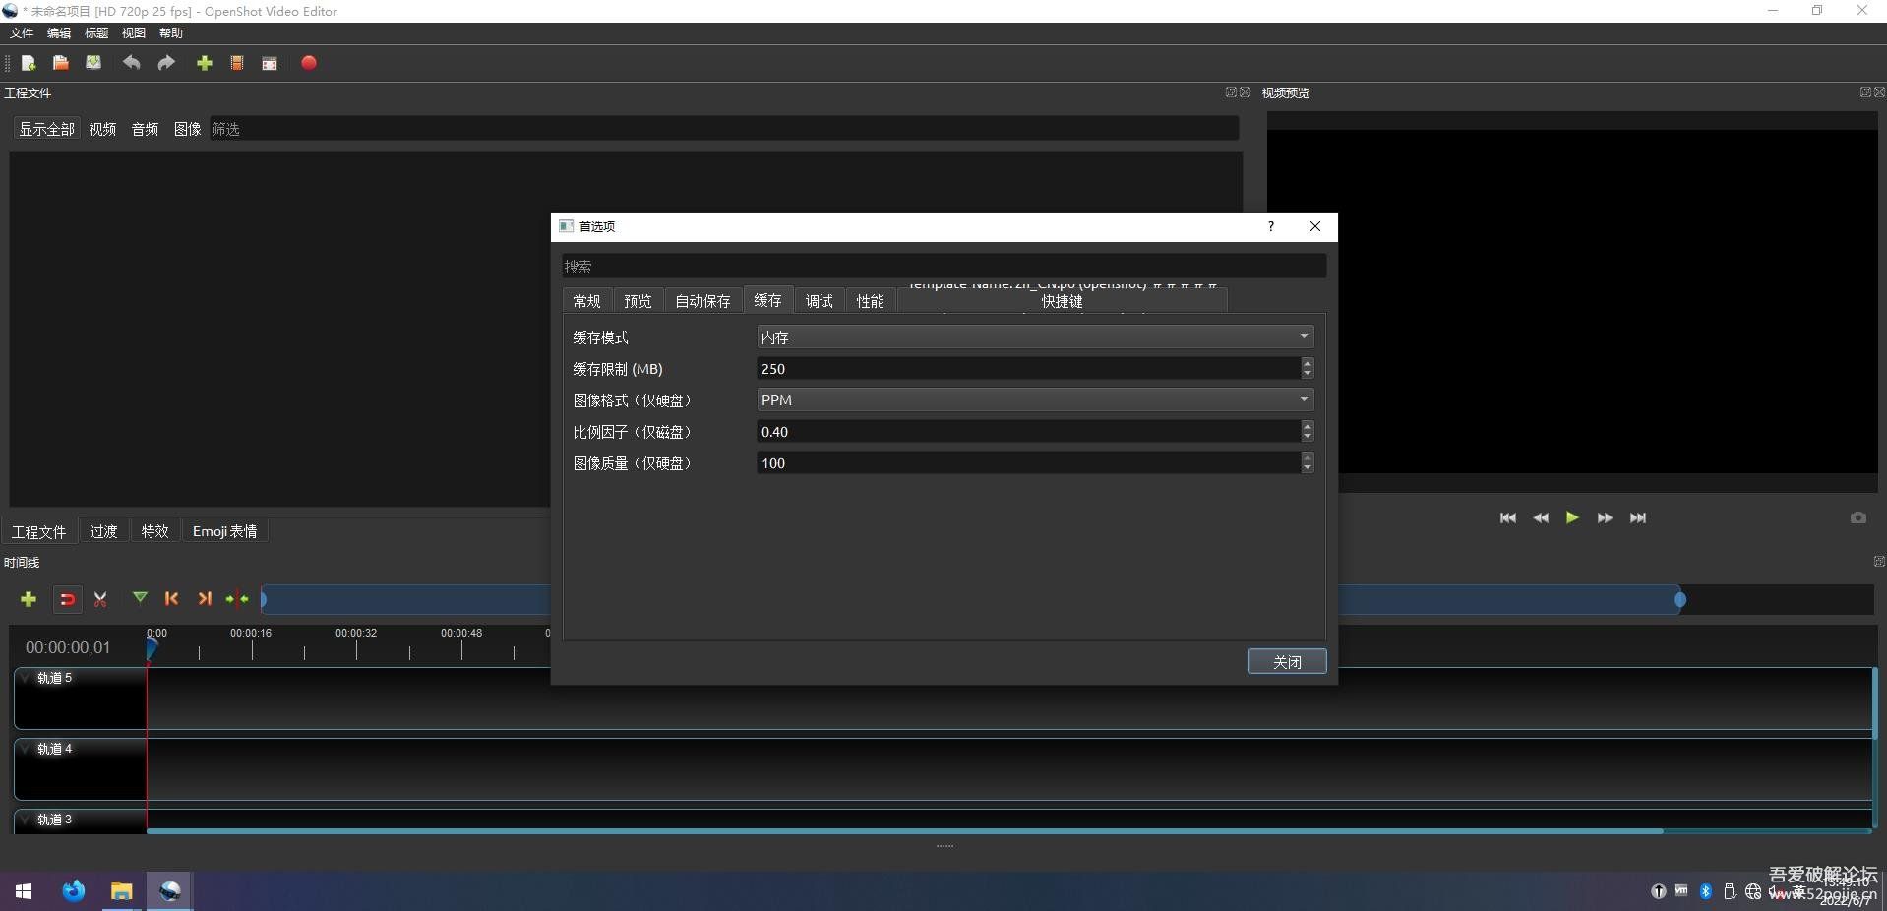Expand the 轨道 5 track menu arrow

pyautogui.click(x=26, y=678)
